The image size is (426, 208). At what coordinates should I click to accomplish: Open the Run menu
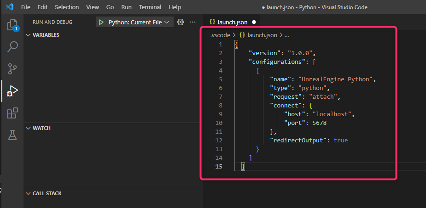point(126,7)
